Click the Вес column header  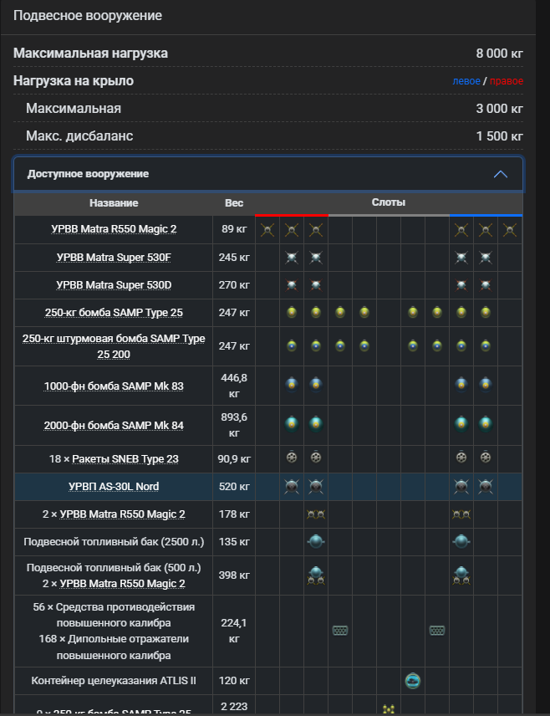234,203
